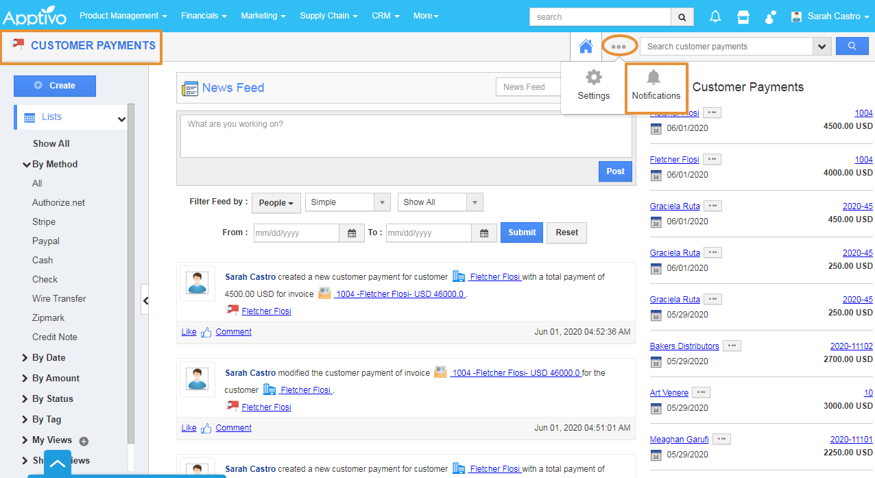Open the Bakers Distributors customer link
The image size is (875, 478).
click(x=684, y=346)
